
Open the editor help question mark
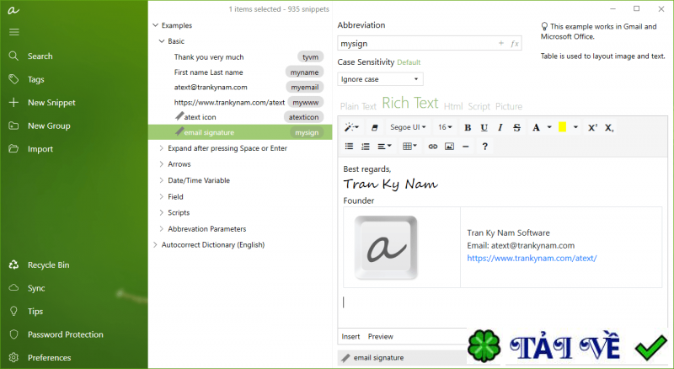[x=484, y=147]
